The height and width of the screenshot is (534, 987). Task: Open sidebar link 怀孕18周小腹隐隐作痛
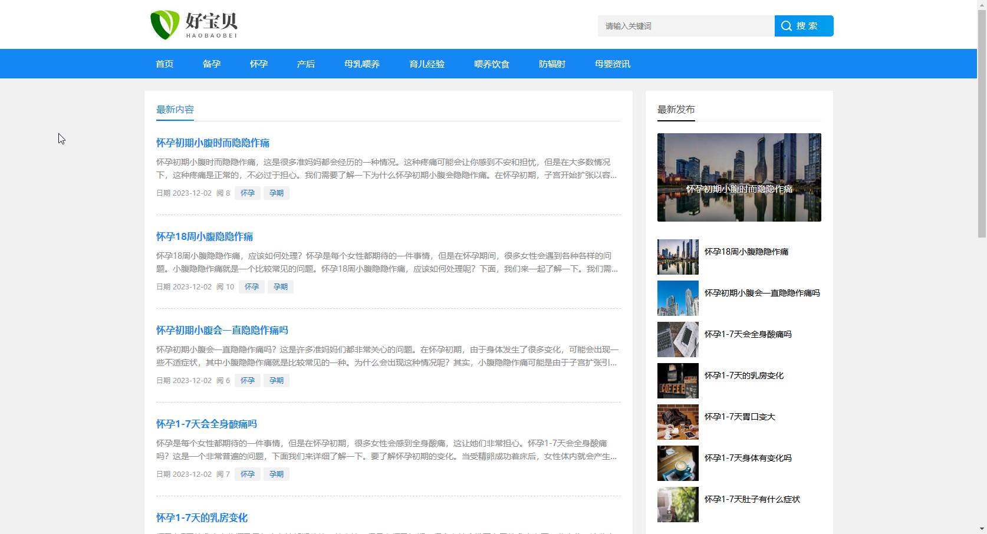pos(746,252)
